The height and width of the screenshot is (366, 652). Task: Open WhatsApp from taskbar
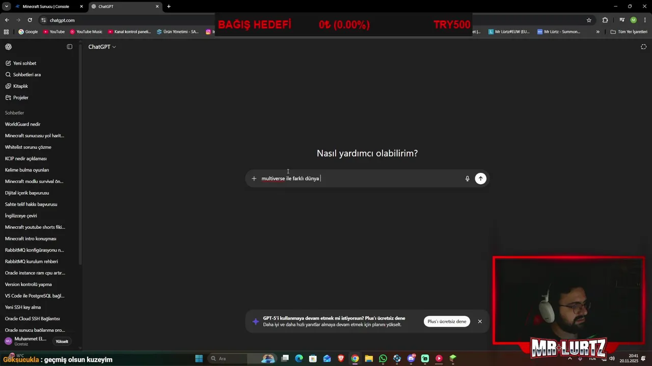coord(383,358)
